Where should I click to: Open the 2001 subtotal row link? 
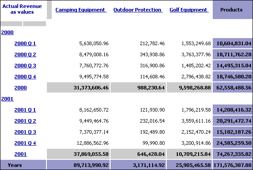20,154
